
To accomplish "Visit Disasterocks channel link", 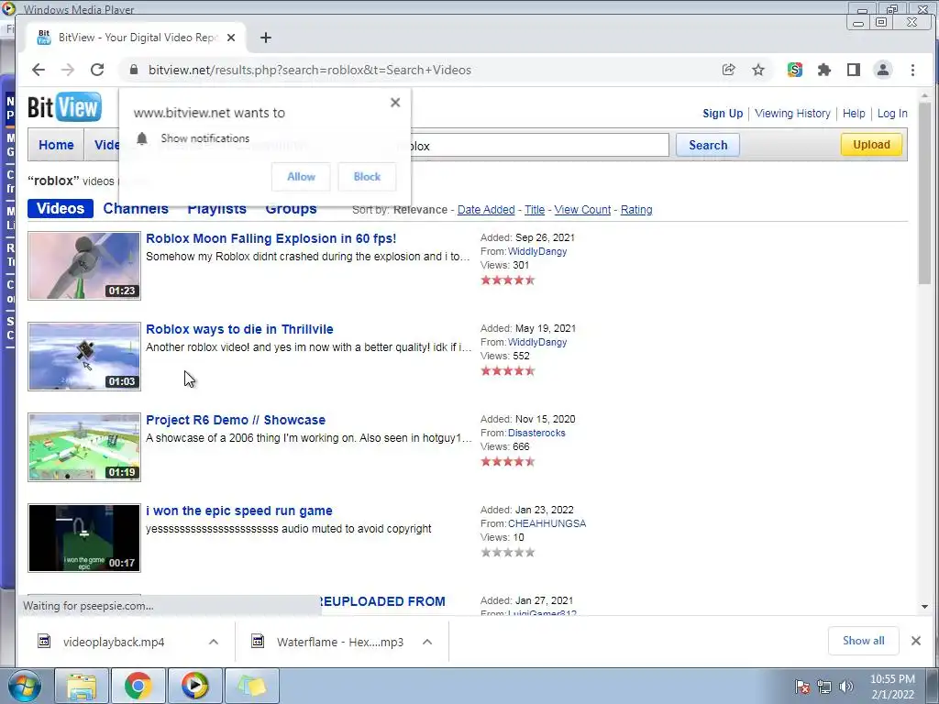I will [x=536, y=433].
